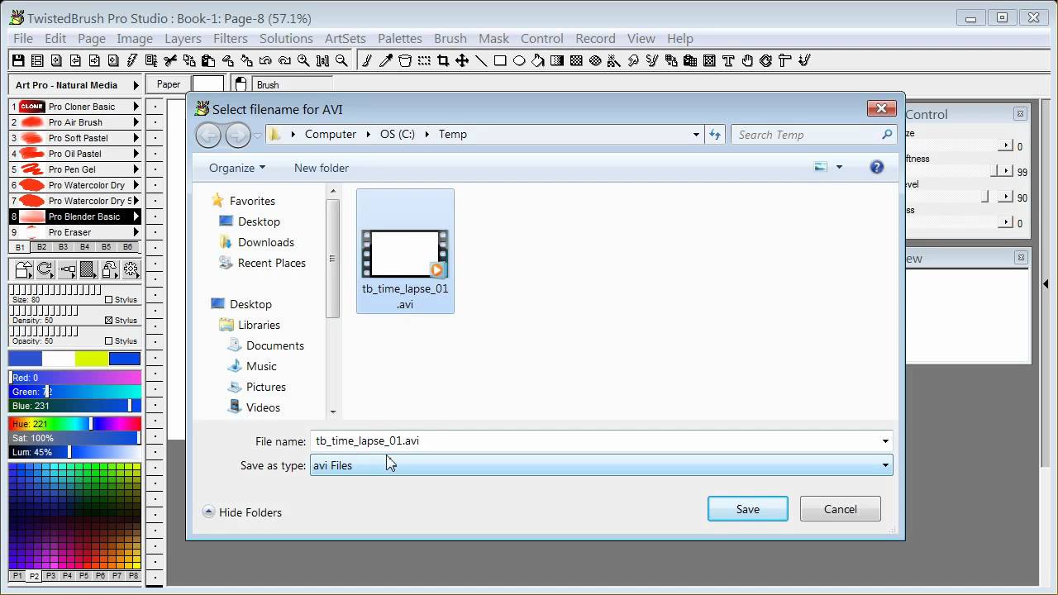Screen dimensions: 1058x595
Task: Click OS (C:) in the address path
Action: [x=398, y=135]
